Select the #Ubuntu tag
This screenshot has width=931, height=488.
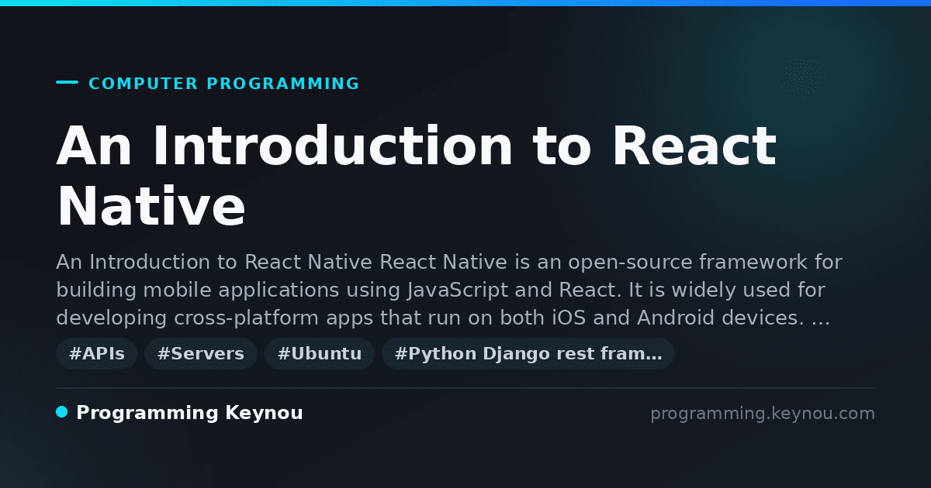[320, 354]
